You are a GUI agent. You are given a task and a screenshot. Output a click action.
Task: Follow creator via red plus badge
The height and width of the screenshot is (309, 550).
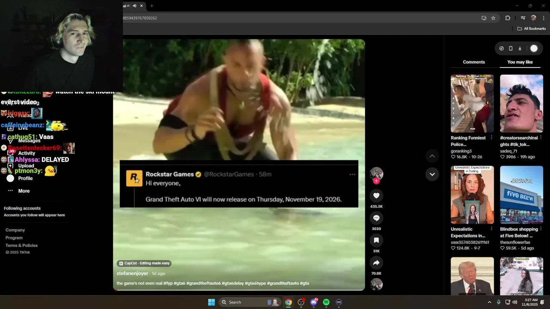tap(376, 181)
